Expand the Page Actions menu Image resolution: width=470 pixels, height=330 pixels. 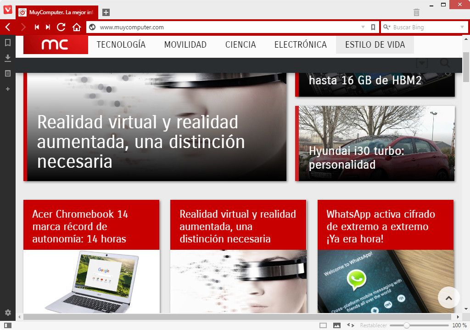pyautogui.click(x=351, y=325)
